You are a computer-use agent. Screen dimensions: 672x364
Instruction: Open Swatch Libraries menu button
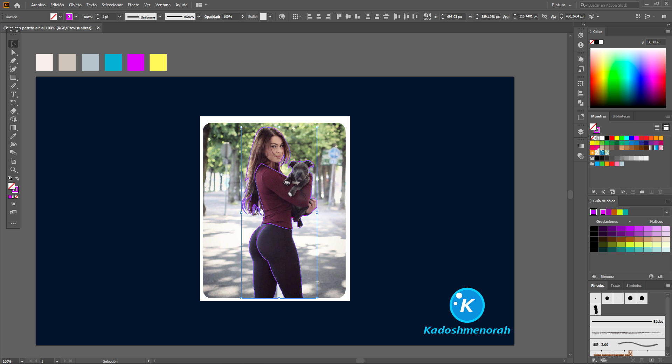(594, 192)
